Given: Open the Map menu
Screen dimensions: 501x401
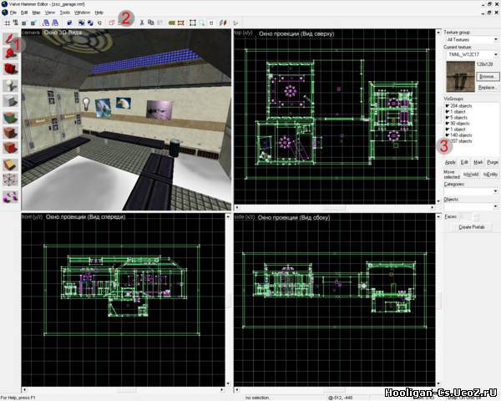Looking at the screenshot, I should click(36, 13).
